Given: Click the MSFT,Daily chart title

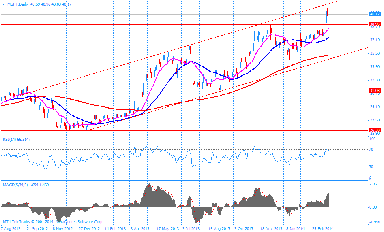Looking at the screenshot, I should click(17, 4).
